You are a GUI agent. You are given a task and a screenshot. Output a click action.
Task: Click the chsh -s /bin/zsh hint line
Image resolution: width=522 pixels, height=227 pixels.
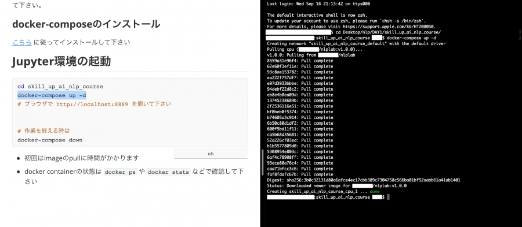coord(346,21)
